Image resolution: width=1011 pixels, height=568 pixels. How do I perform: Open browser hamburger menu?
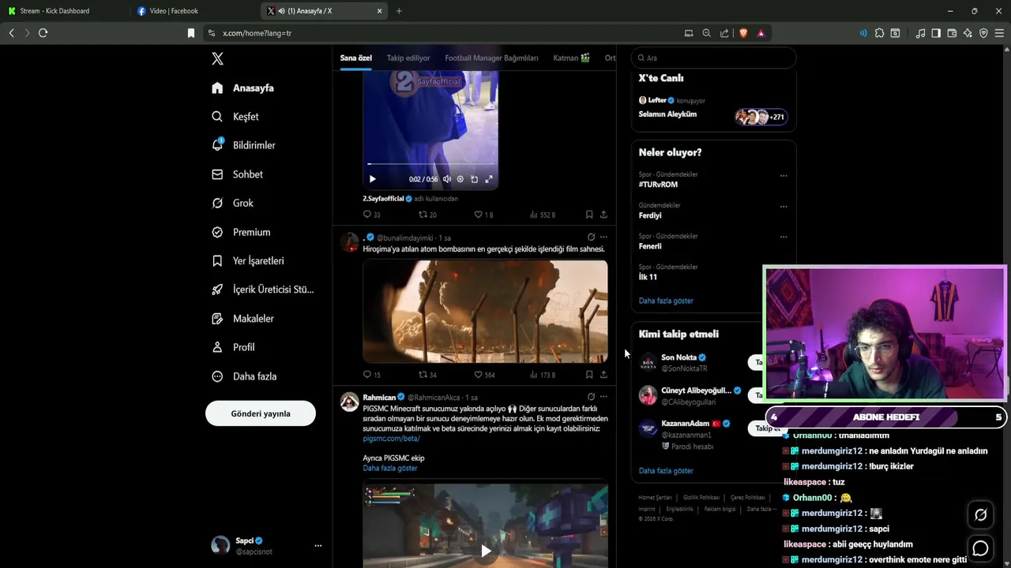point(999,33)
